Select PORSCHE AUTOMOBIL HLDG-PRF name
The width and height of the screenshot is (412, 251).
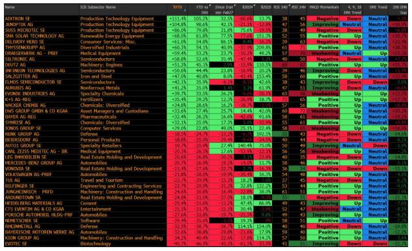(39, 214)
